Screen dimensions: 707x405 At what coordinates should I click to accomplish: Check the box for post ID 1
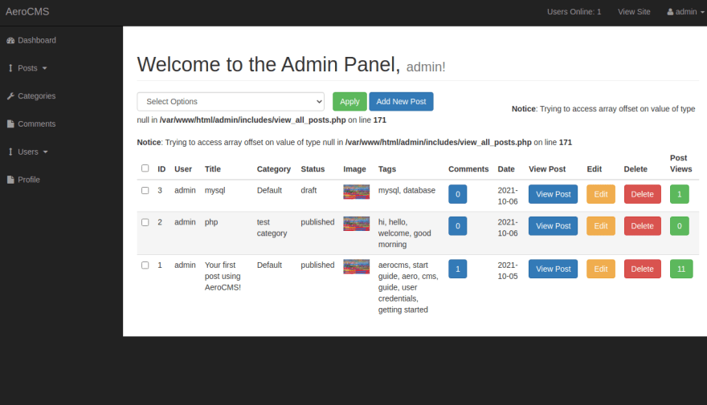pyautogui.click(x=145, y=265)
